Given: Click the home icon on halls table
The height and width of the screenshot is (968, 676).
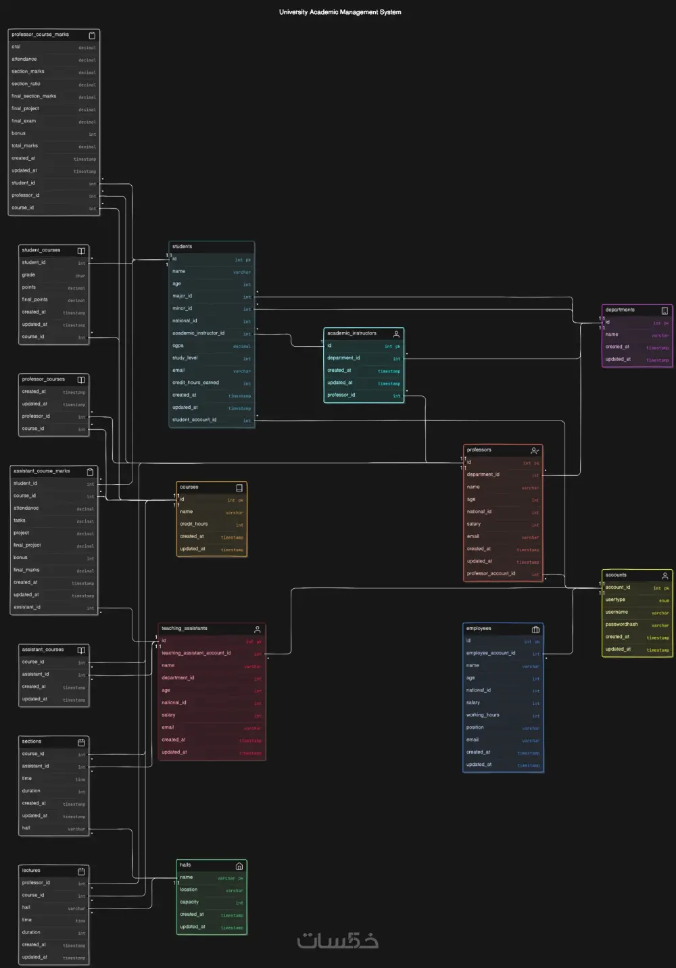Looking at the screenshot, I should click(x=239, y=866).
